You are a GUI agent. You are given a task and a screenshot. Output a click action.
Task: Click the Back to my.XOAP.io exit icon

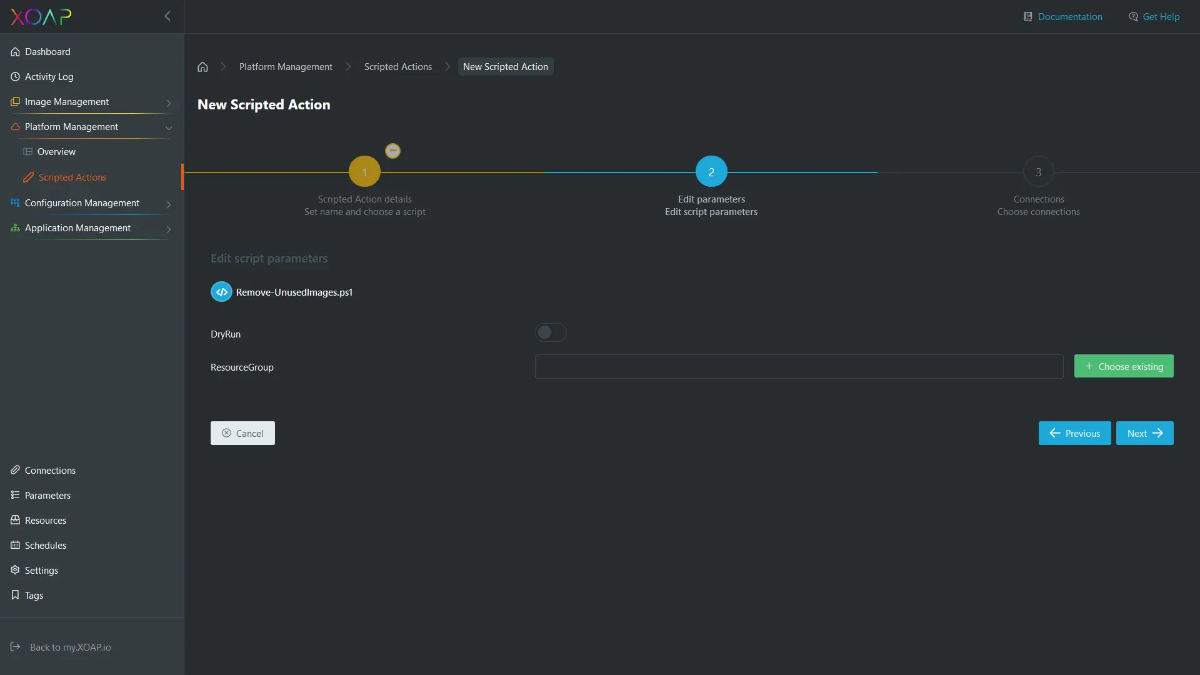click(15, 647)
